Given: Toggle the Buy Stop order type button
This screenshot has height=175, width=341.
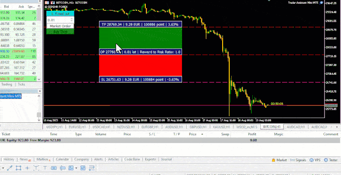Looking at the screenshot, I should (x=60, y=32).
